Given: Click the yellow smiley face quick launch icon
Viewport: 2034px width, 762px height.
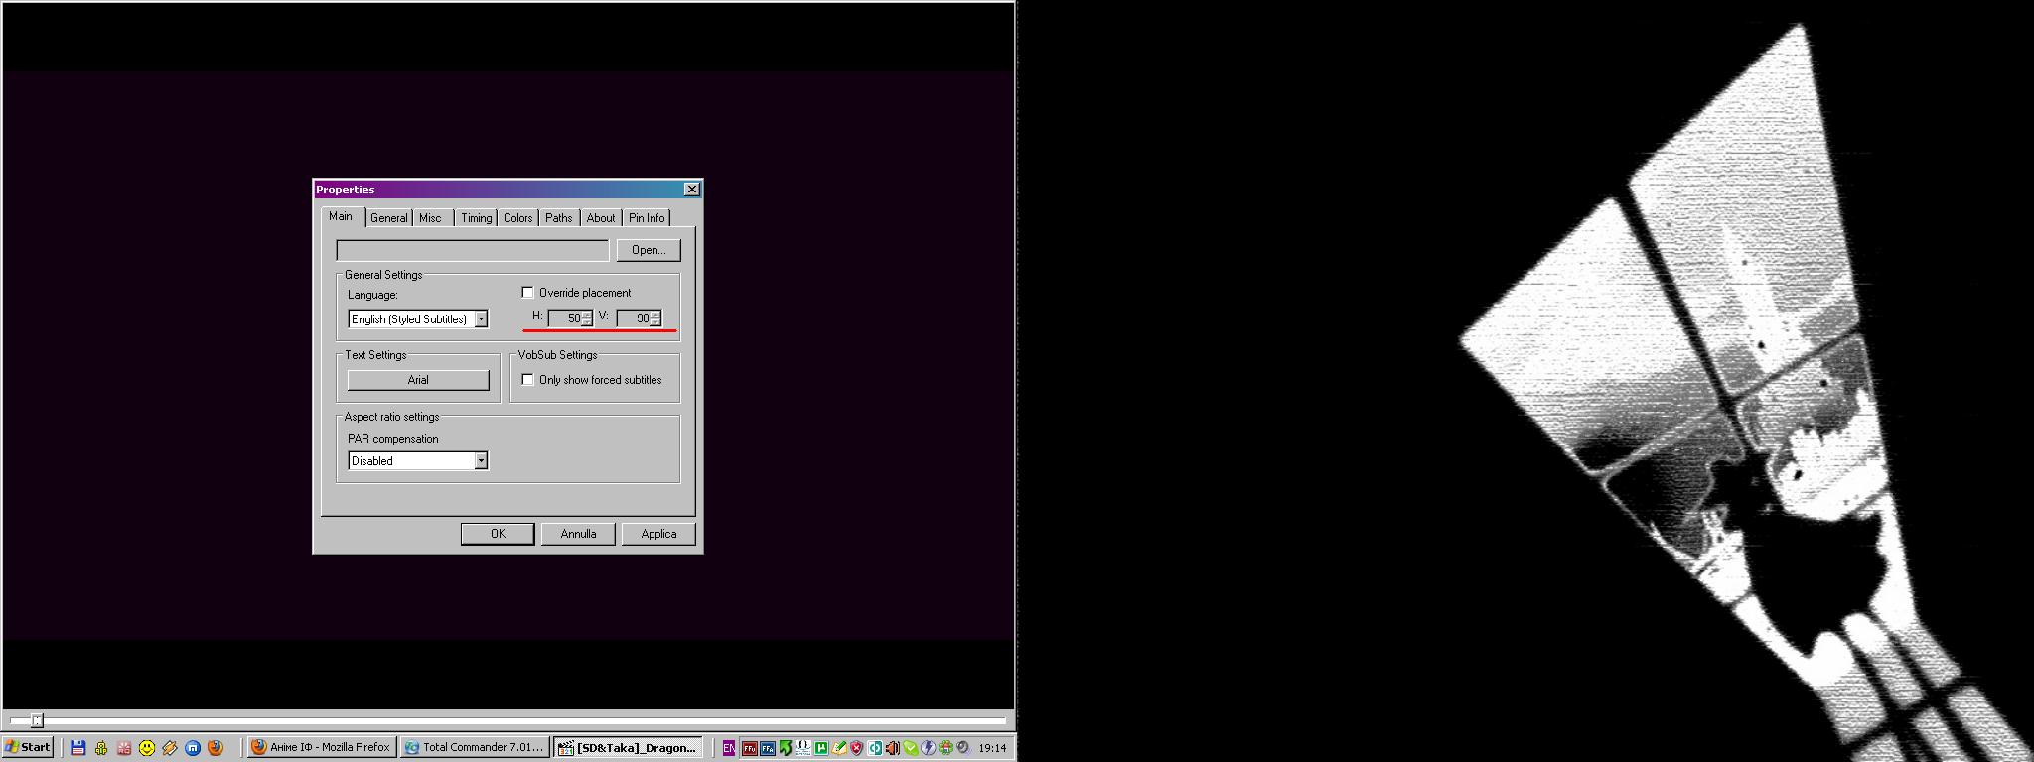Looking at the screenshot, I should (147, 748).
